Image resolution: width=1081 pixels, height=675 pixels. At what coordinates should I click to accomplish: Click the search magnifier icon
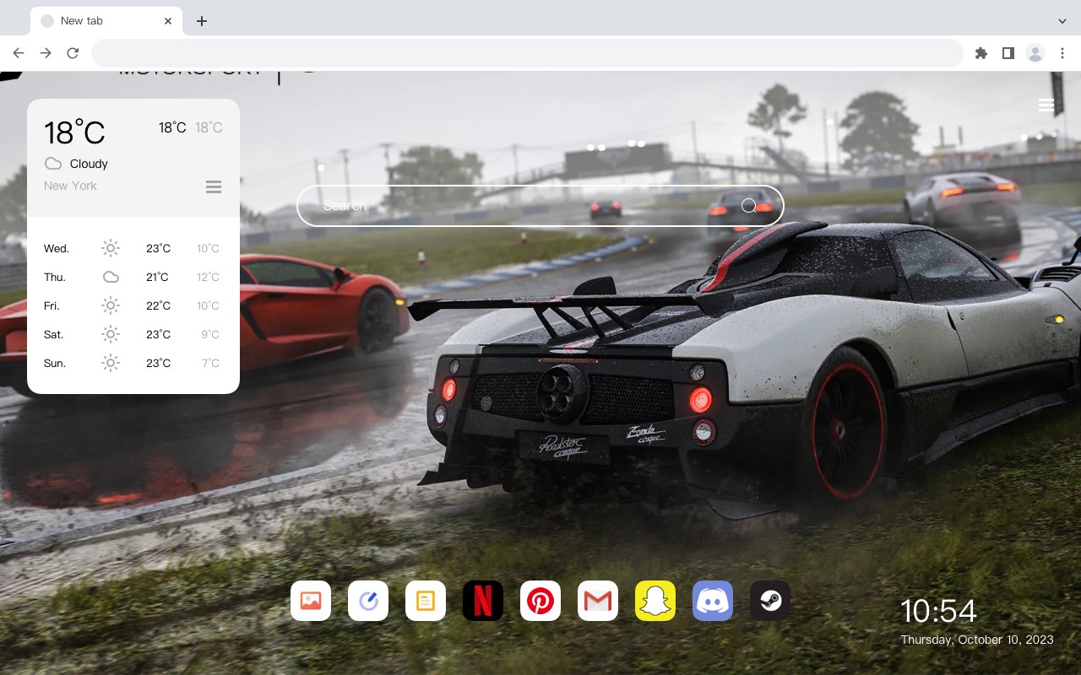tap(749, 206)
